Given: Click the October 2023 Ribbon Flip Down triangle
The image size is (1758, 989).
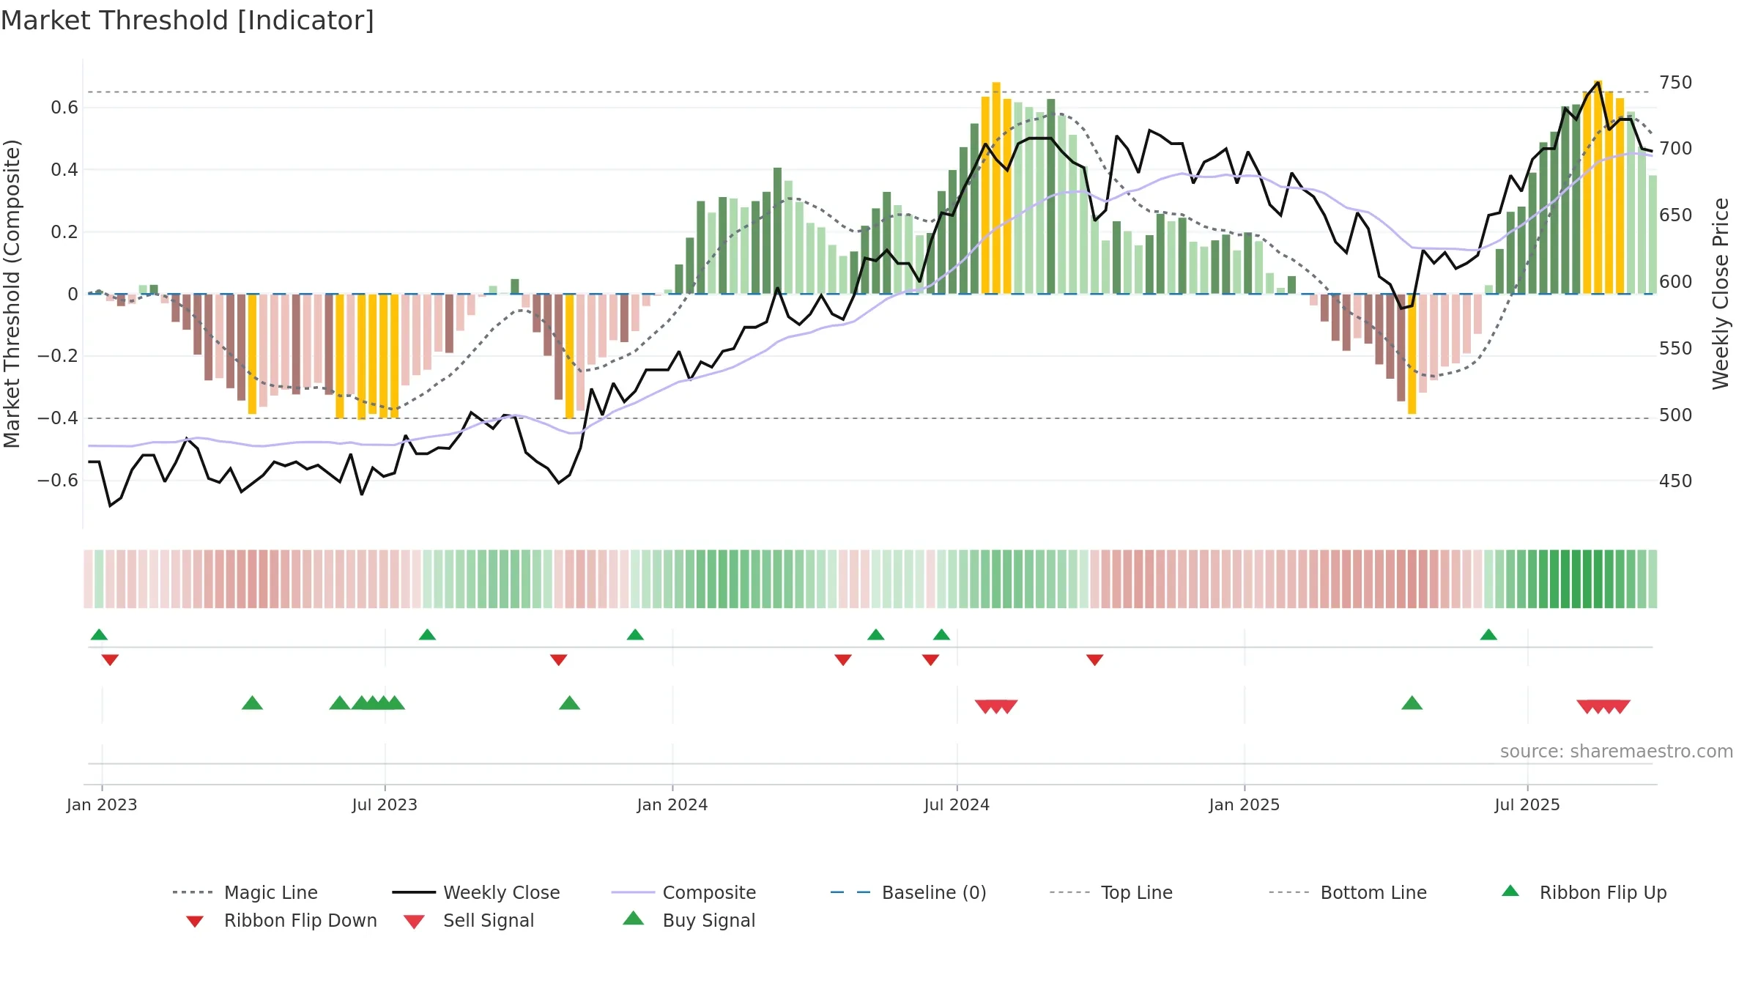Looking at the screenshot, I should coord(558,660).
